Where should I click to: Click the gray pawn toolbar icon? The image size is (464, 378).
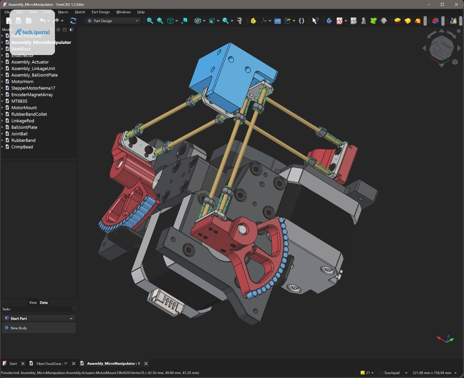coord(363,21)
